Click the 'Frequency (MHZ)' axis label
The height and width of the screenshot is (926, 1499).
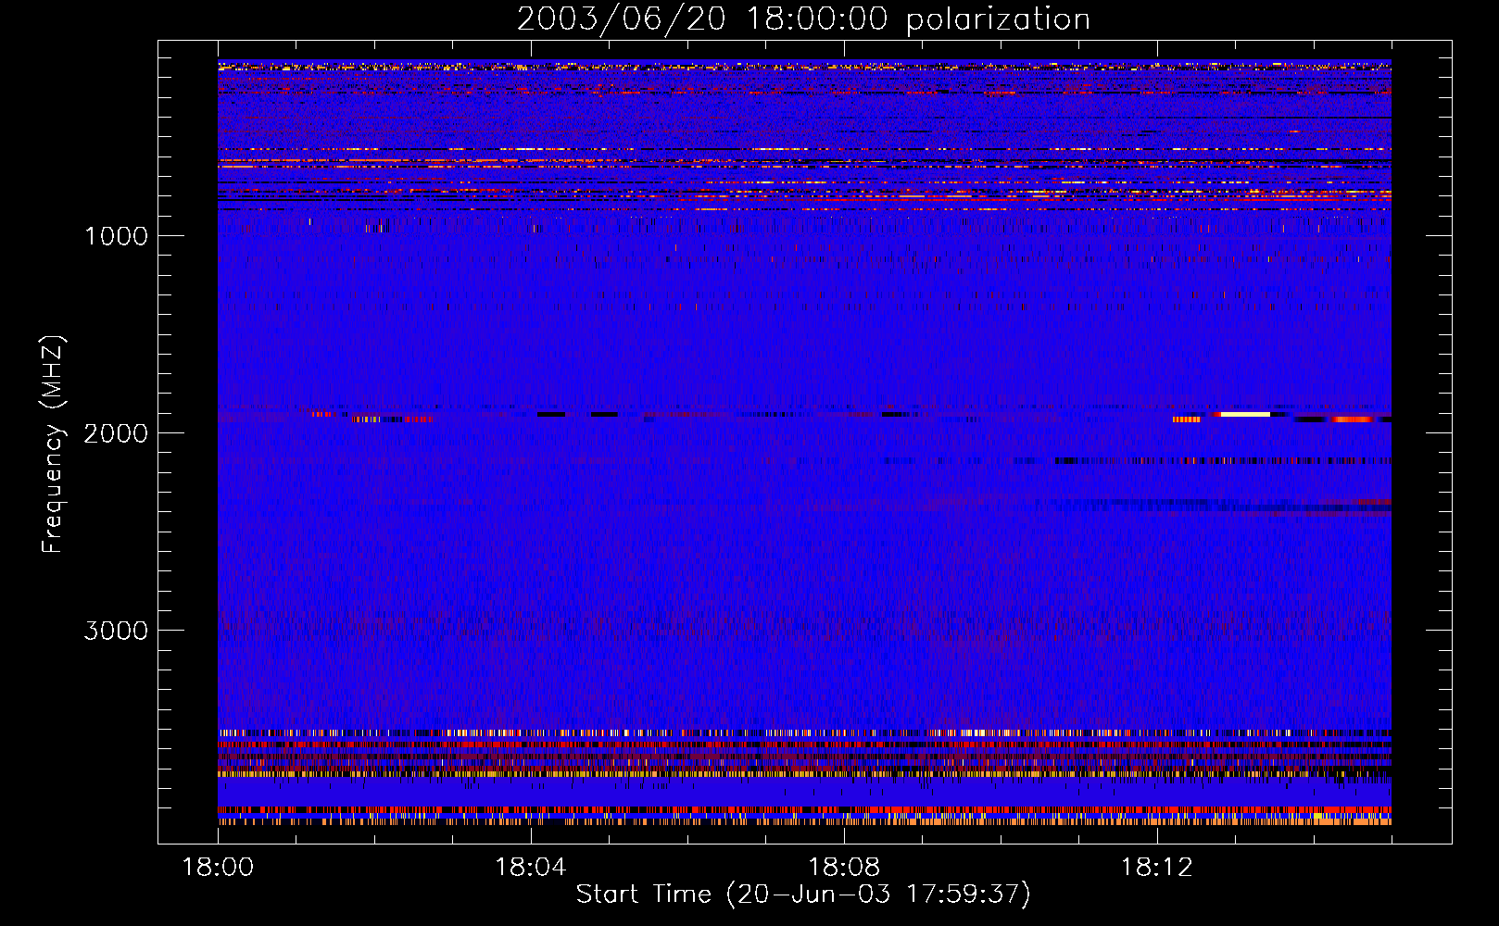click(x=53, y=444)
